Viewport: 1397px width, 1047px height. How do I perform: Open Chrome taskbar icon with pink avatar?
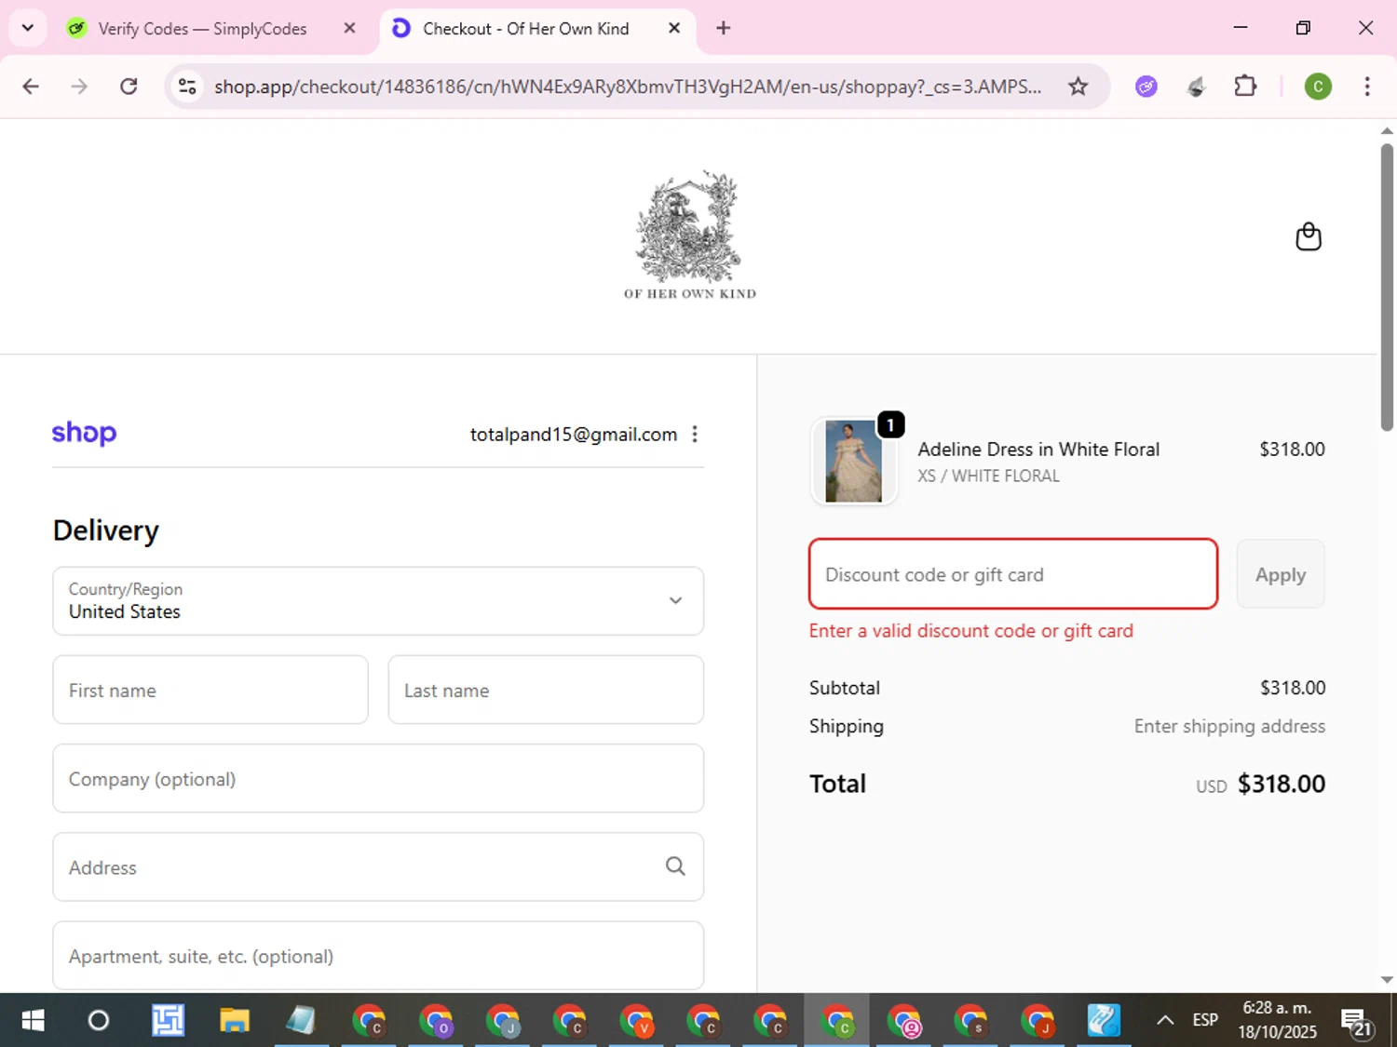(904, 1021)
